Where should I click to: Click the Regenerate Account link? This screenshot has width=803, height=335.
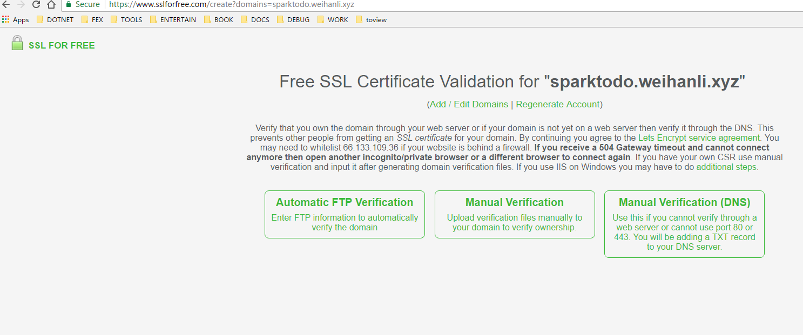[558, 104]
